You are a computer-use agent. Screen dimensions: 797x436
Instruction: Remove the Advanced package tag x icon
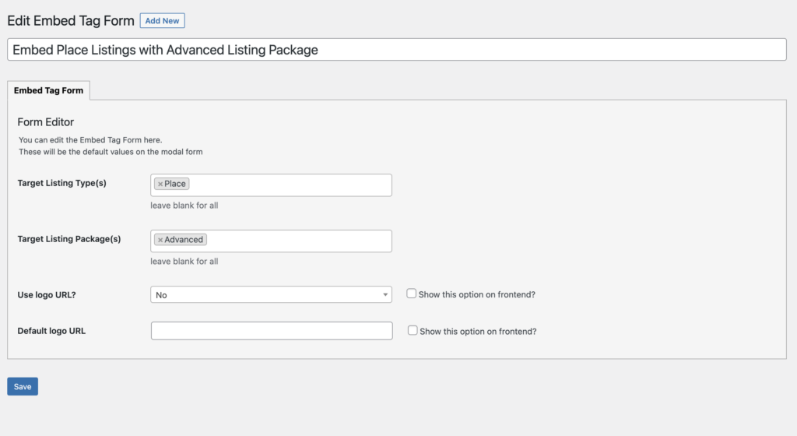160,240
